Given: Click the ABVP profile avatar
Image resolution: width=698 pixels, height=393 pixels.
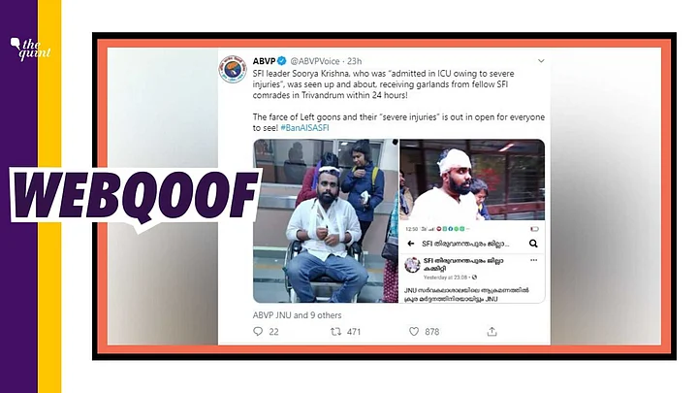Looking at the screenshot, I should [233, 69].
